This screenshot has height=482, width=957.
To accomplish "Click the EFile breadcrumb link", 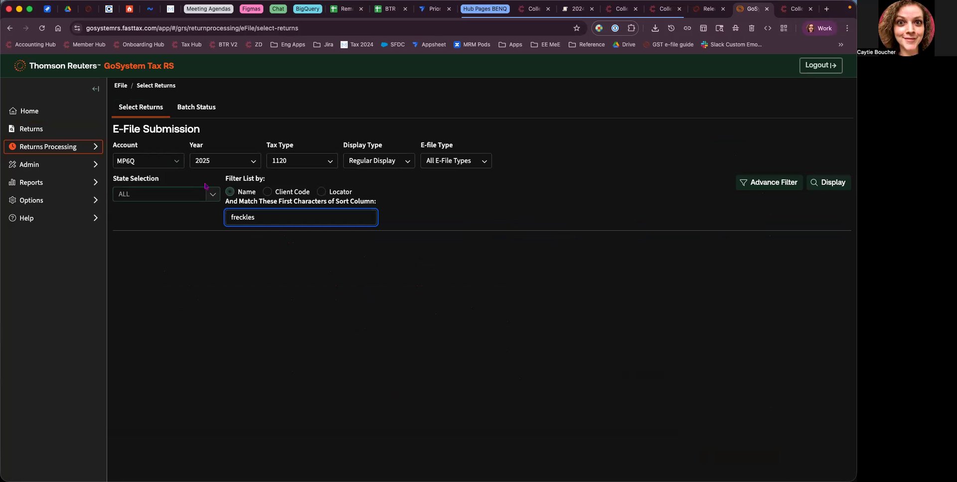I will tap(121, 86).
